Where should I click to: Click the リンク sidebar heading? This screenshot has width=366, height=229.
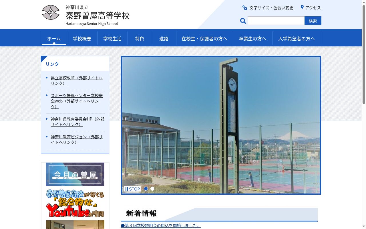pos(52,64)
